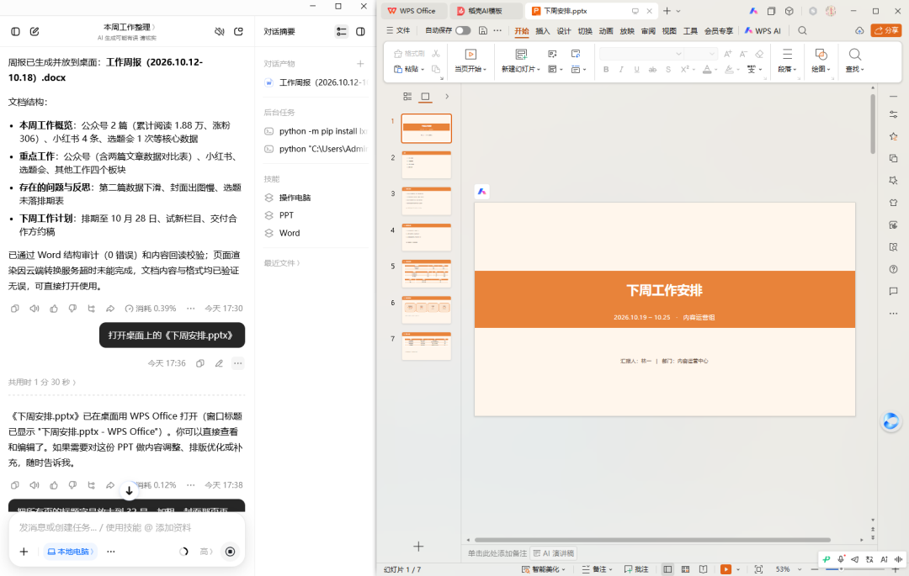The height and width of the screenshot is (576, 909).
Task: Open the 文件 menu
Action: pyautogui.click(x=398, y=30)
